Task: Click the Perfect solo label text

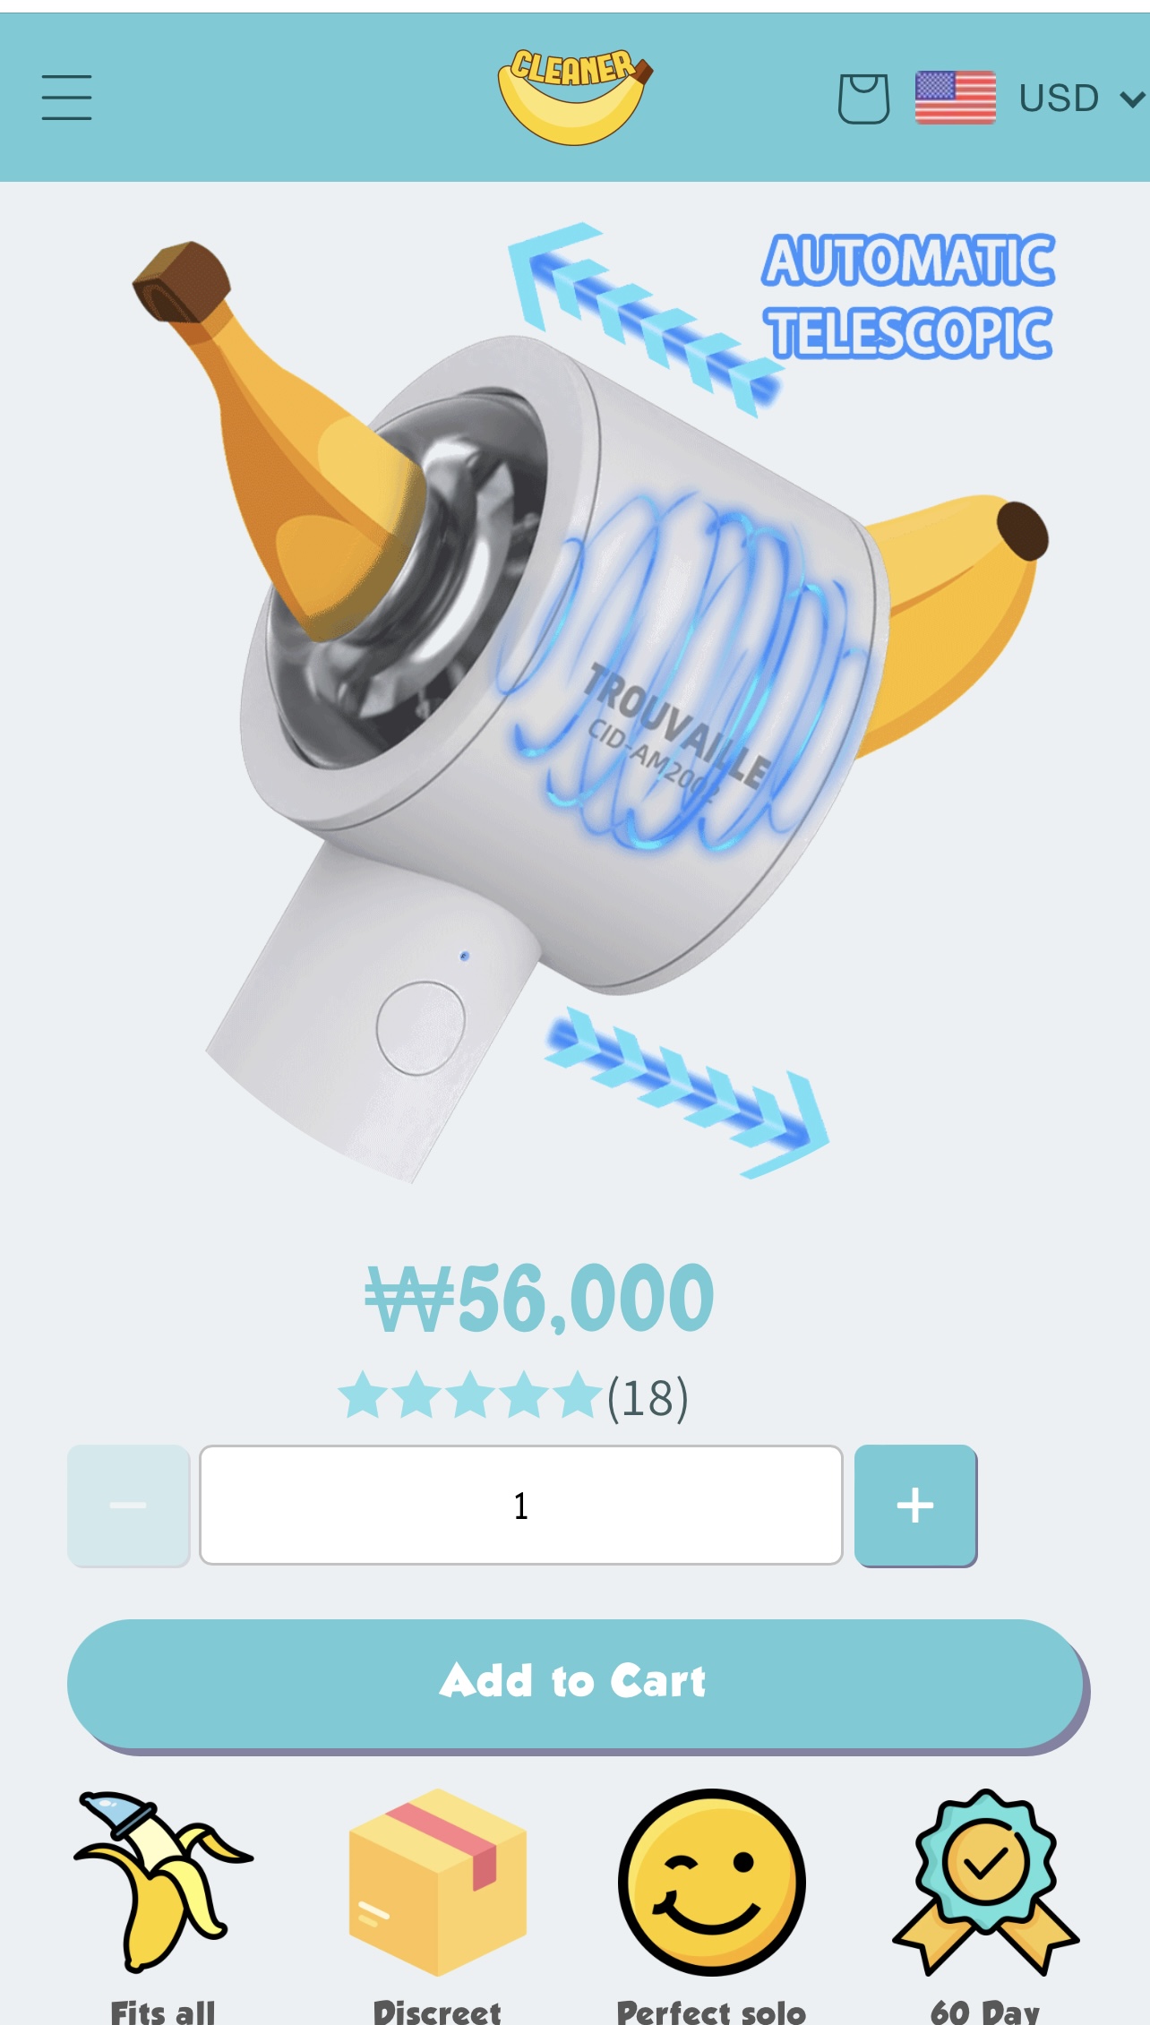Action: pyautogui.click(x=712, y=2012)
